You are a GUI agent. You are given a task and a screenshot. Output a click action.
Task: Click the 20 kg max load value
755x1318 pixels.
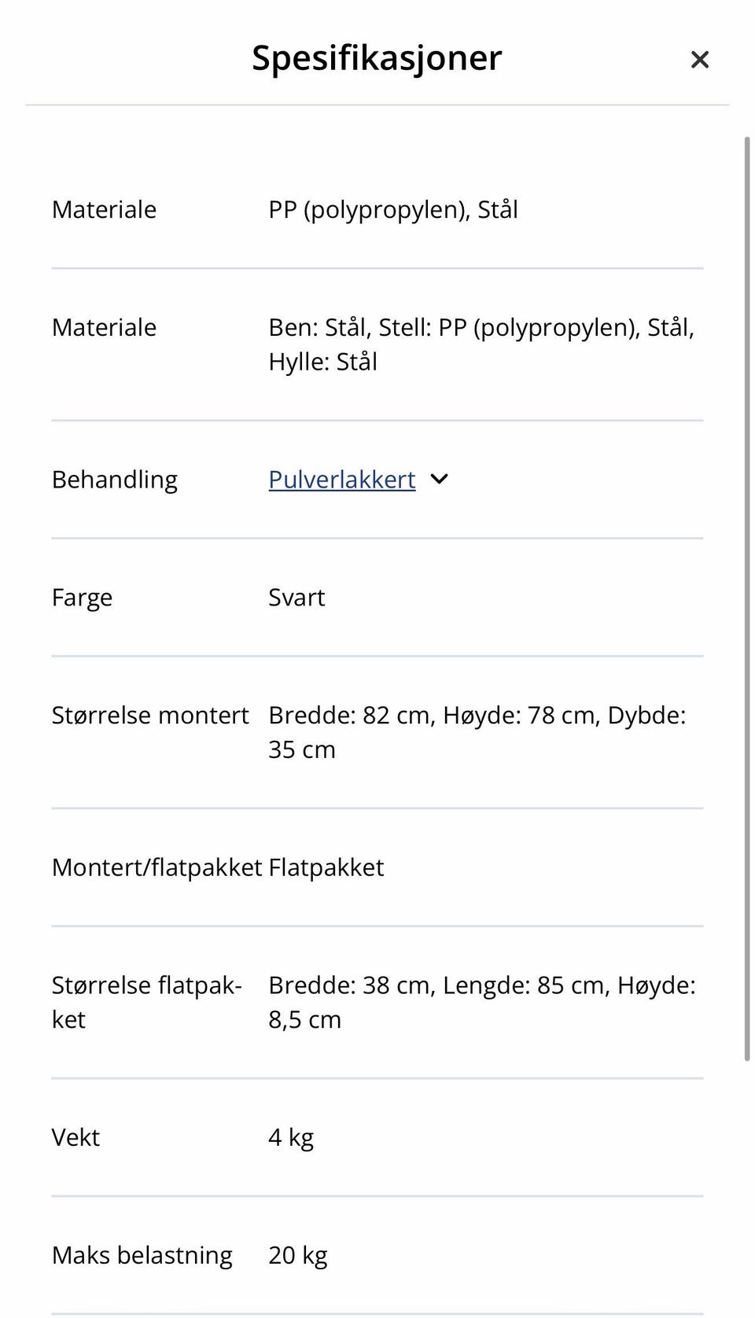tap(297, 1256)
